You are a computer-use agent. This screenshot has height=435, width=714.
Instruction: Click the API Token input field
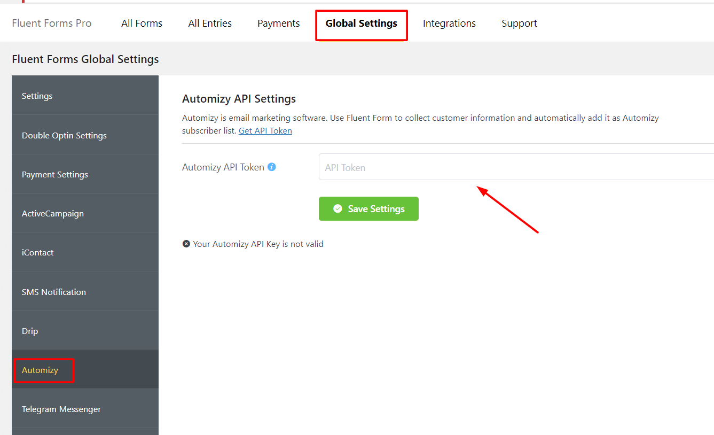point(516,167)
